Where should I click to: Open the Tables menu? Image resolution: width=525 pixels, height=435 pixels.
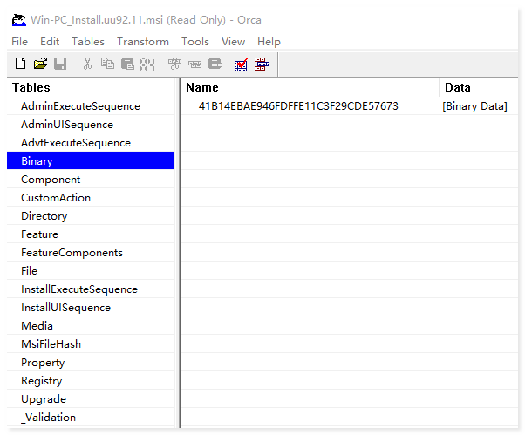(88, 41)
